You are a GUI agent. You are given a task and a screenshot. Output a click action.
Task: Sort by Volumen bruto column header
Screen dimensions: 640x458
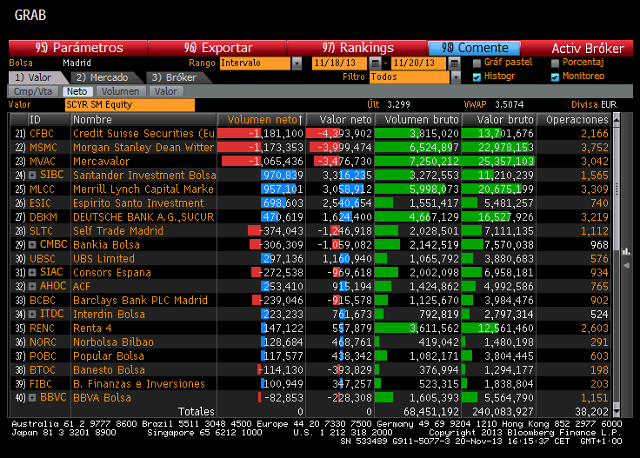click(418, 119)
